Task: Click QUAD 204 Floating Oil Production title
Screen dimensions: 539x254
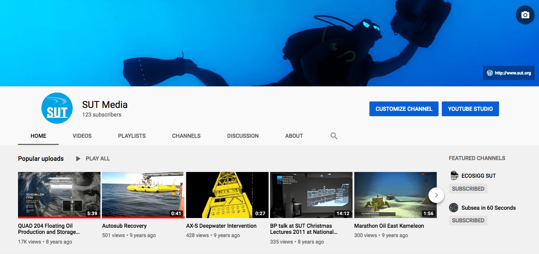Action: [x=49, y=229]
